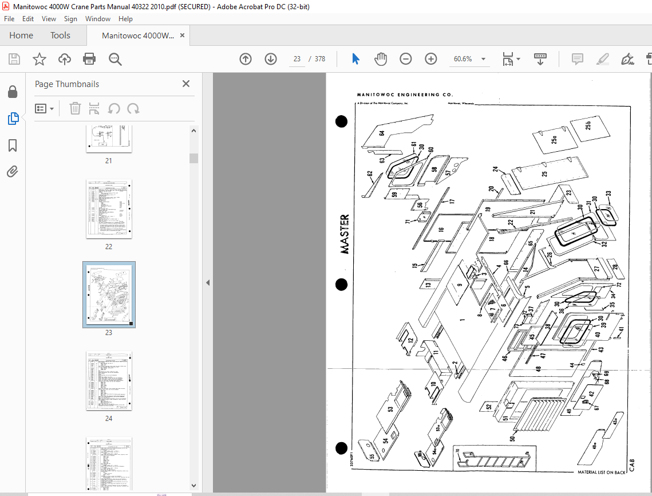This screenshot has height=496, width=652.
Task: Print the document with printer icon
Action: pyautogui.click(x=89, y=59)
